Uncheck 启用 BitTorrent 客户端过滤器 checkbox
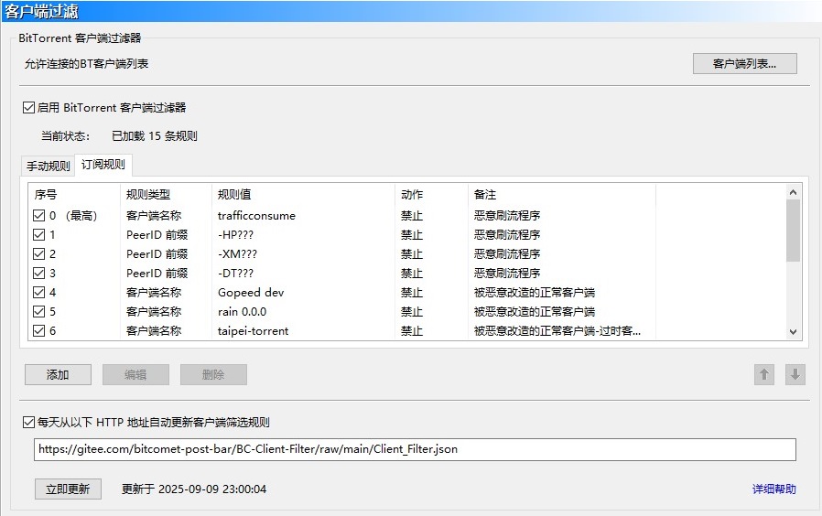This screenshot has height=516, width=822. [x=29, y=108]
